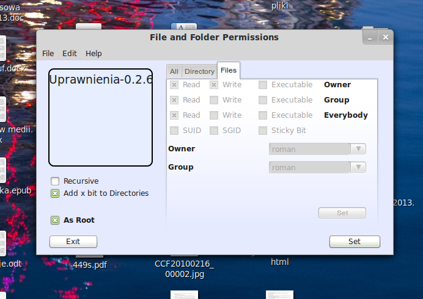Click the Exit button
423x299 pixels.
point(73,242)
